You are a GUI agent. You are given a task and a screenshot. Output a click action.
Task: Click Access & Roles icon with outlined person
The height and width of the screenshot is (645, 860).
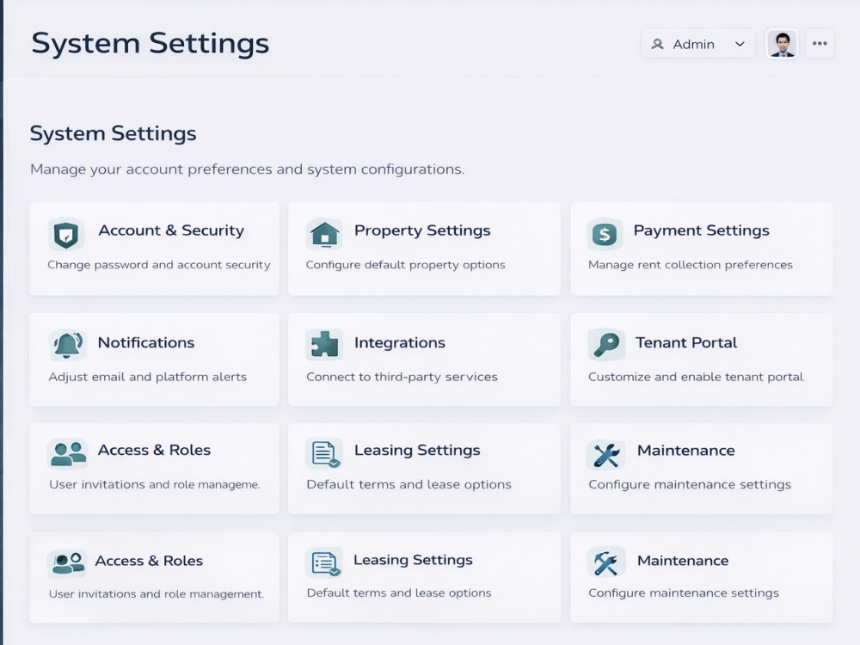(67, 563)
